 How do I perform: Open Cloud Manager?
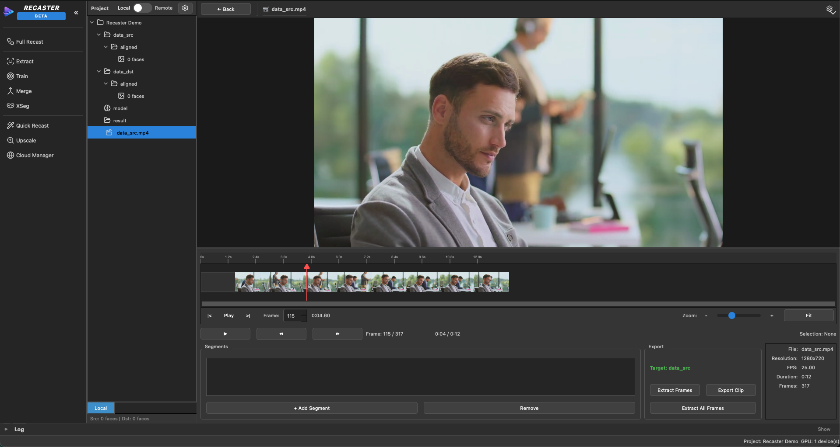[35, 156]
